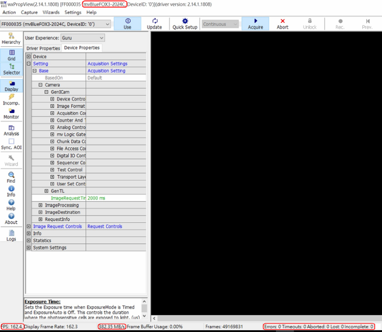Switch to Driver Properties tab
This screenshot has width=382, height=332.
pyautogui.click(x=43, y=48)
